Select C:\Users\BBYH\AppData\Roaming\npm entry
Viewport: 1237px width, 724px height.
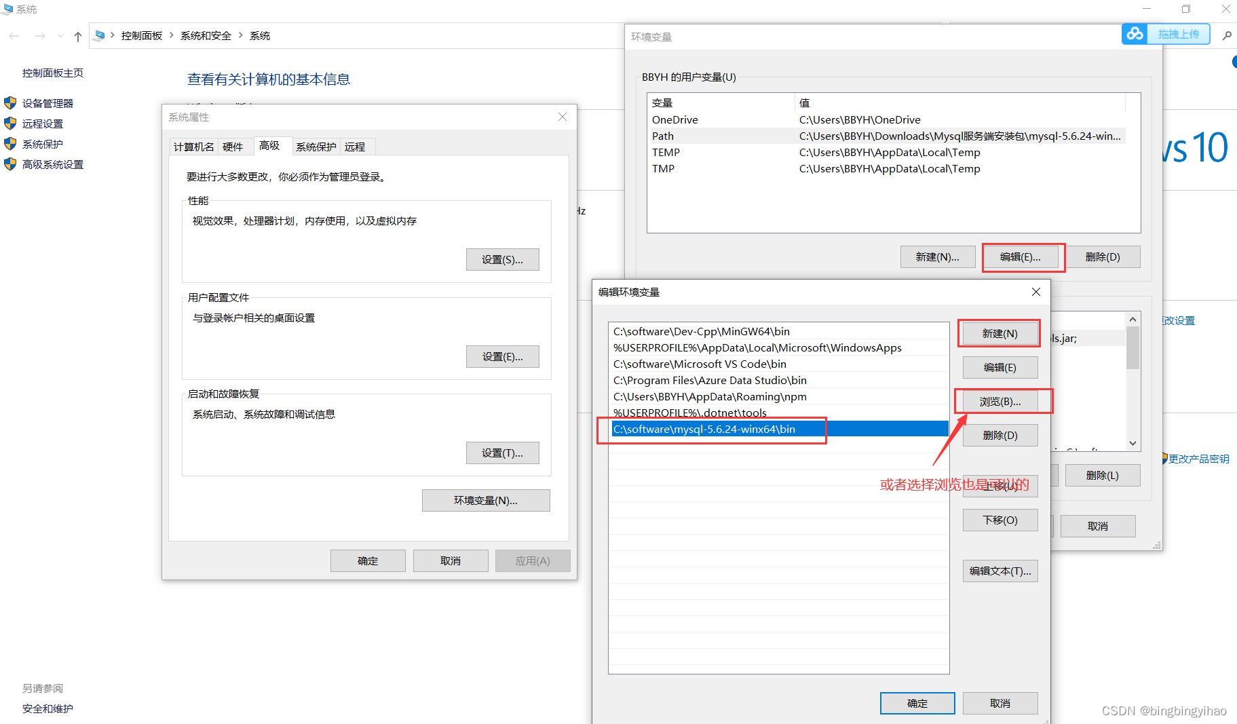tap(778, 396)
